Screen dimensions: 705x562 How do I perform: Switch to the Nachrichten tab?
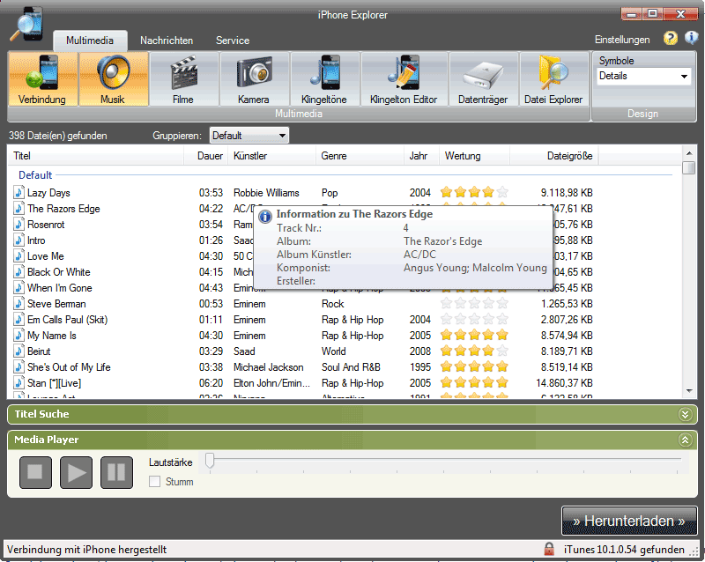point(167,41)
